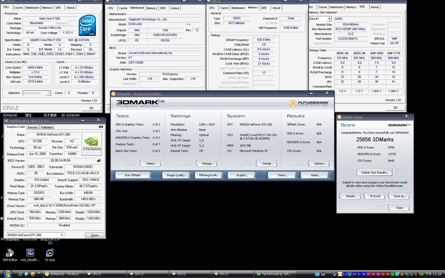Click Close button in GPU-Z
The height and width of the screenshot is (278, 445).
pos(95,235)
